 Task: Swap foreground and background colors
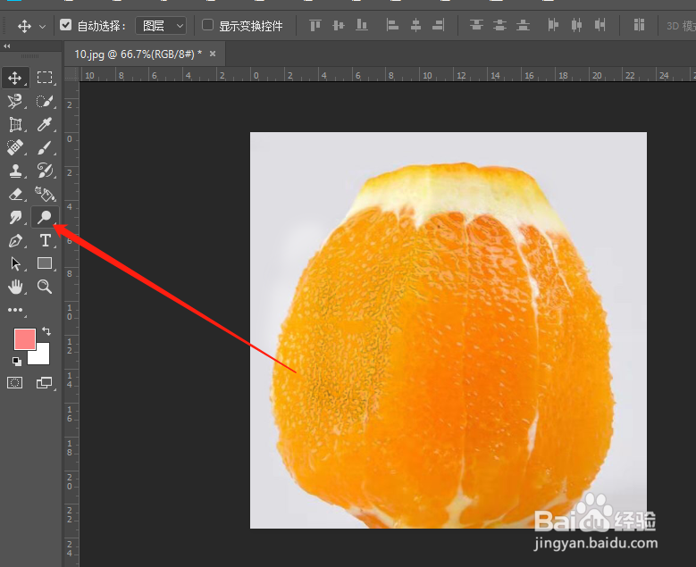tap(46, 331)
